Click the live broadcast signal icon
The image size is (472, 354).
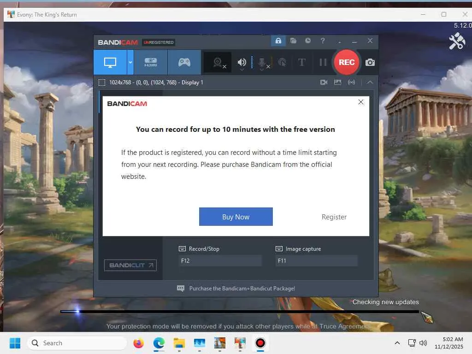pos(351,82)
